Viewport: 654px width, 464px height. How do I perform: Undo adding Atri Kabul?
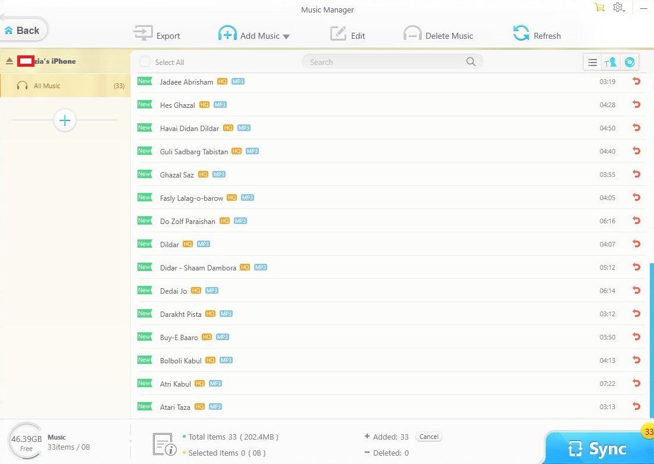coord(636,382)
